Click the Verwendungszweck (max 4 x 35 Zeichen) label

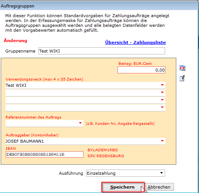(x=44, y=79)
